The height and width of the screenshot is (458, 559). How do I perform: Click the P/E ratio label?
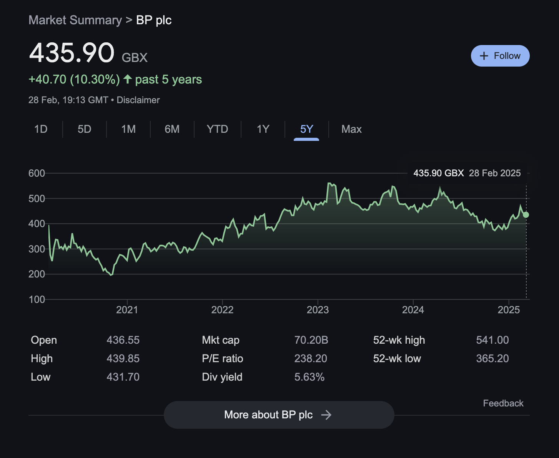tap(223, 359)
